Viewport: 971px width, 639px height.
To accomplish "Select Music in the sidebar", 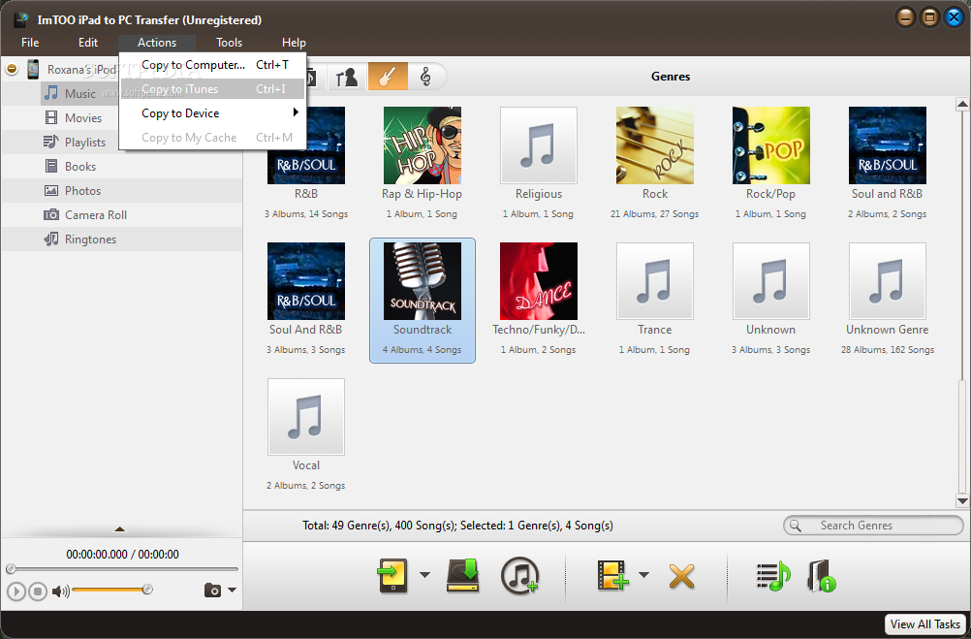I will click(79, 94).
